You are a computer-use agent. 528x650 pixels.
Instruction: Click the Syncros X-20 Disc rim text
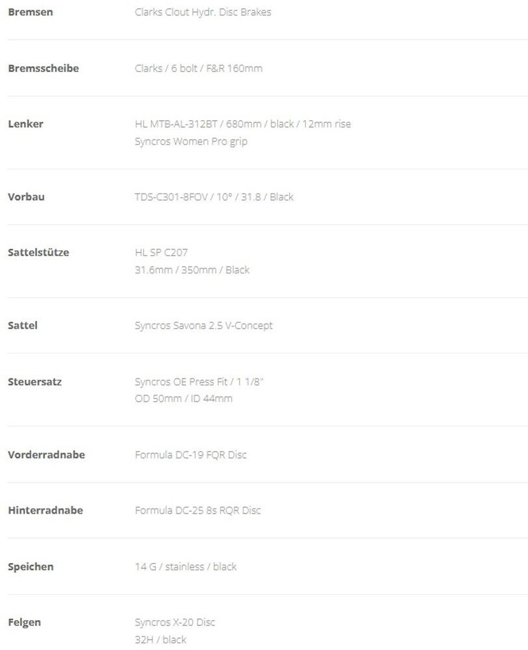[x=175, y=623]
